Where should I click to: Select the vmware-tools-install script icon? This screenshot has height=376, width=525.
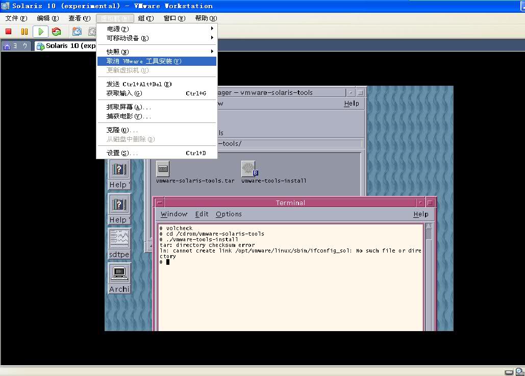pyautogui.click(x=249, y=169)
